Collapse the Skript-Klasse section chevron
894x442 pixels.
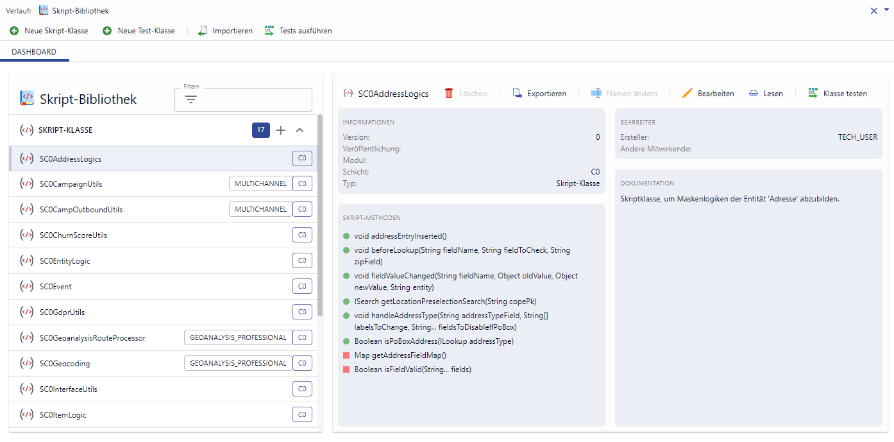coord(299,130)
